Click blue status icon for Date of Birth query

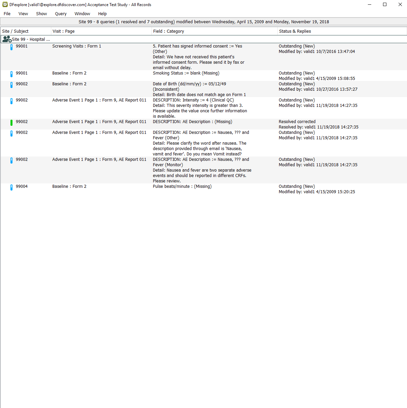pos(11,85)
